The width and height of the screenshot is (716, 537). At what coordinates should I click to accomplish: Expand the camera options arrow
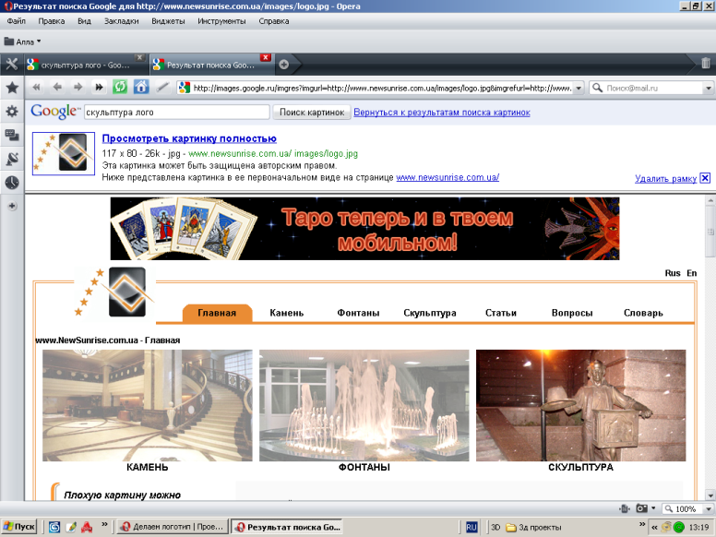pos(653,508)
